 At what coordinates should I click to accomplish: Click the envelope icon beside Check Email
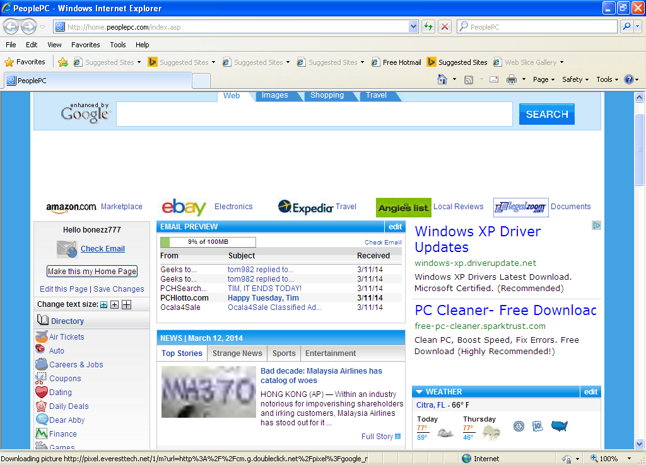[x=67, y=249]
